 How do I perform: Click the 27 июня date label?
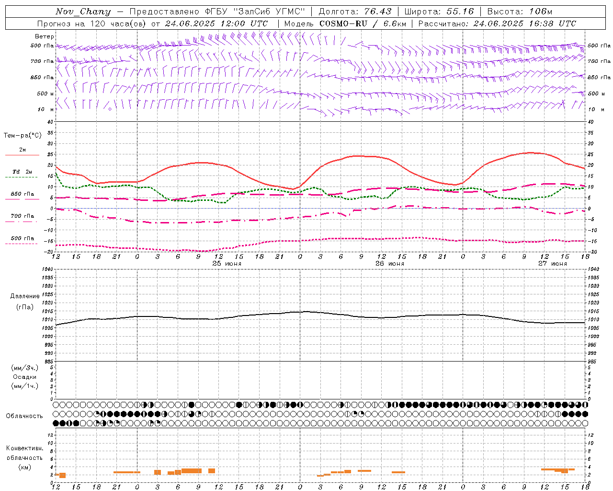point(553,264)
